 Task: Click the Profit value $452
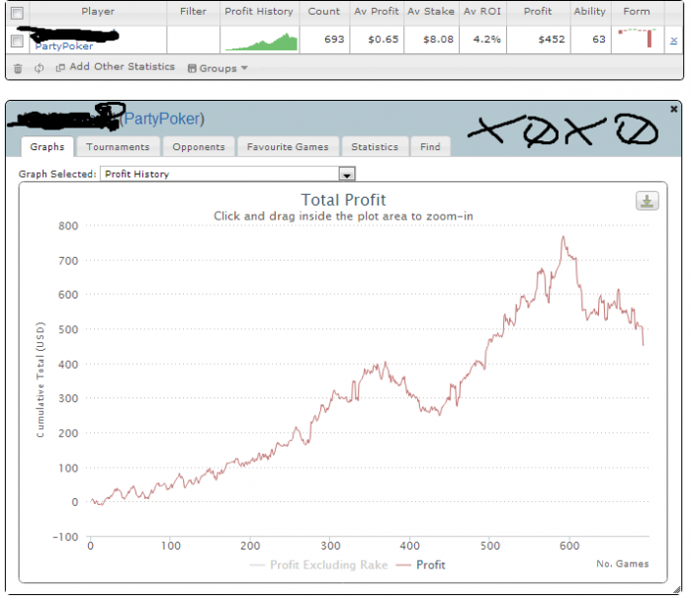coord(552,40)
